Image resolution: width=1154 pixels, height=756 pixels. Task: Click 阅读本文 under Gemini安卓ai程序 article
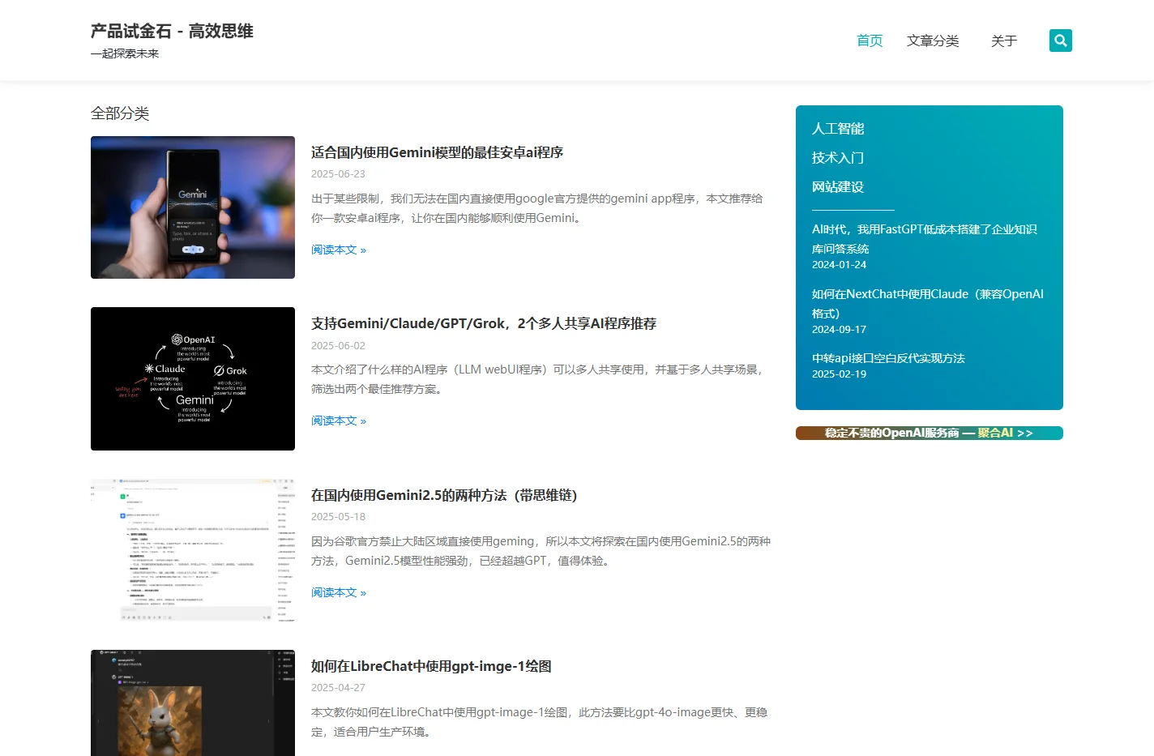point(339,250)
